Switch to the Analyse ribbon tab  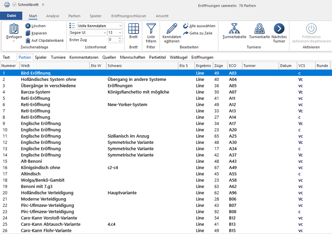point(52,16)
